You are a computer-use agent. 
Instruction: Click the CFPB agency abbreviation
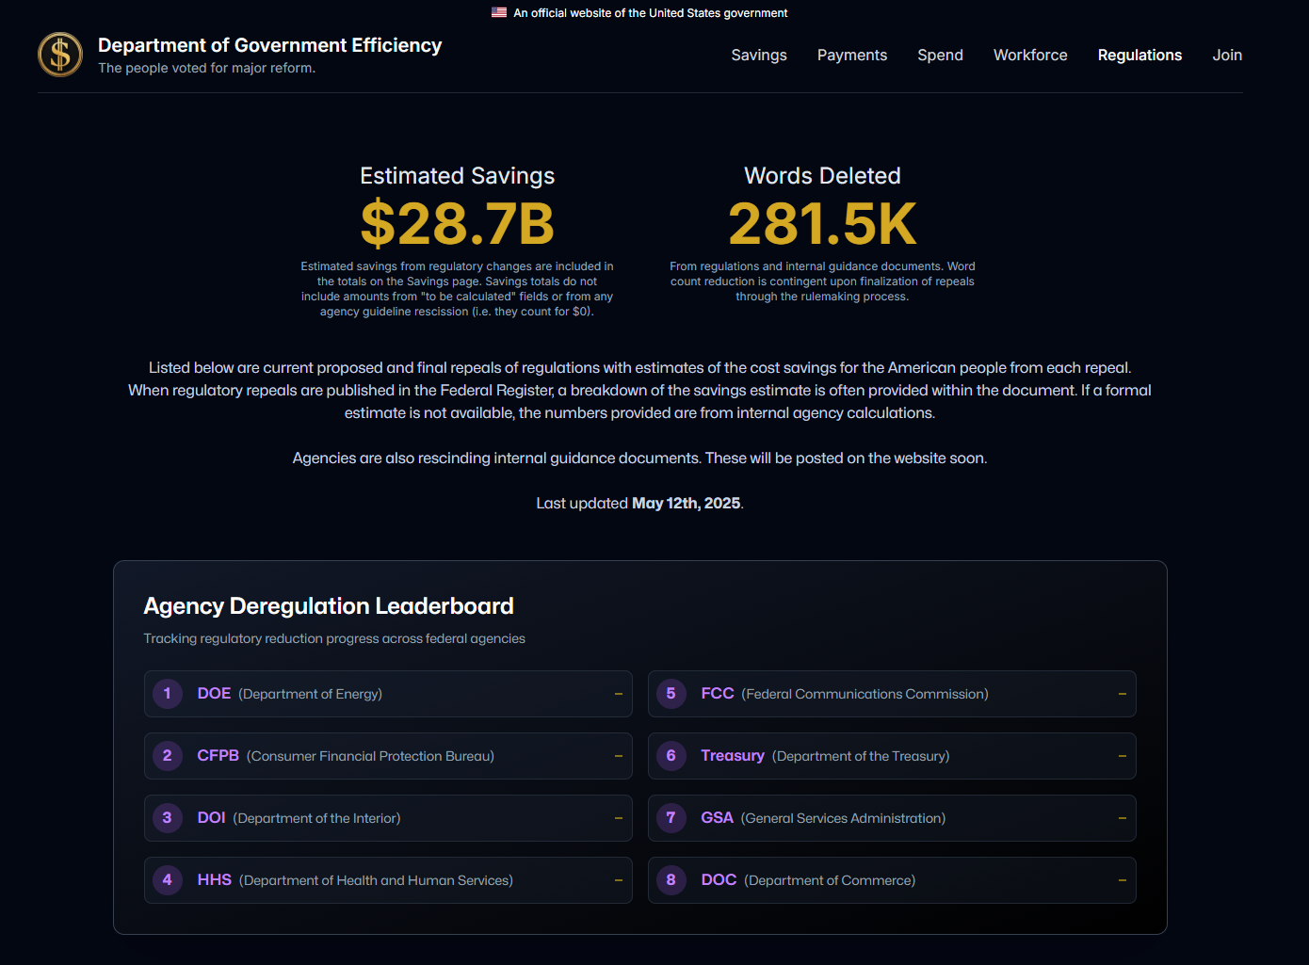(218, 756)
